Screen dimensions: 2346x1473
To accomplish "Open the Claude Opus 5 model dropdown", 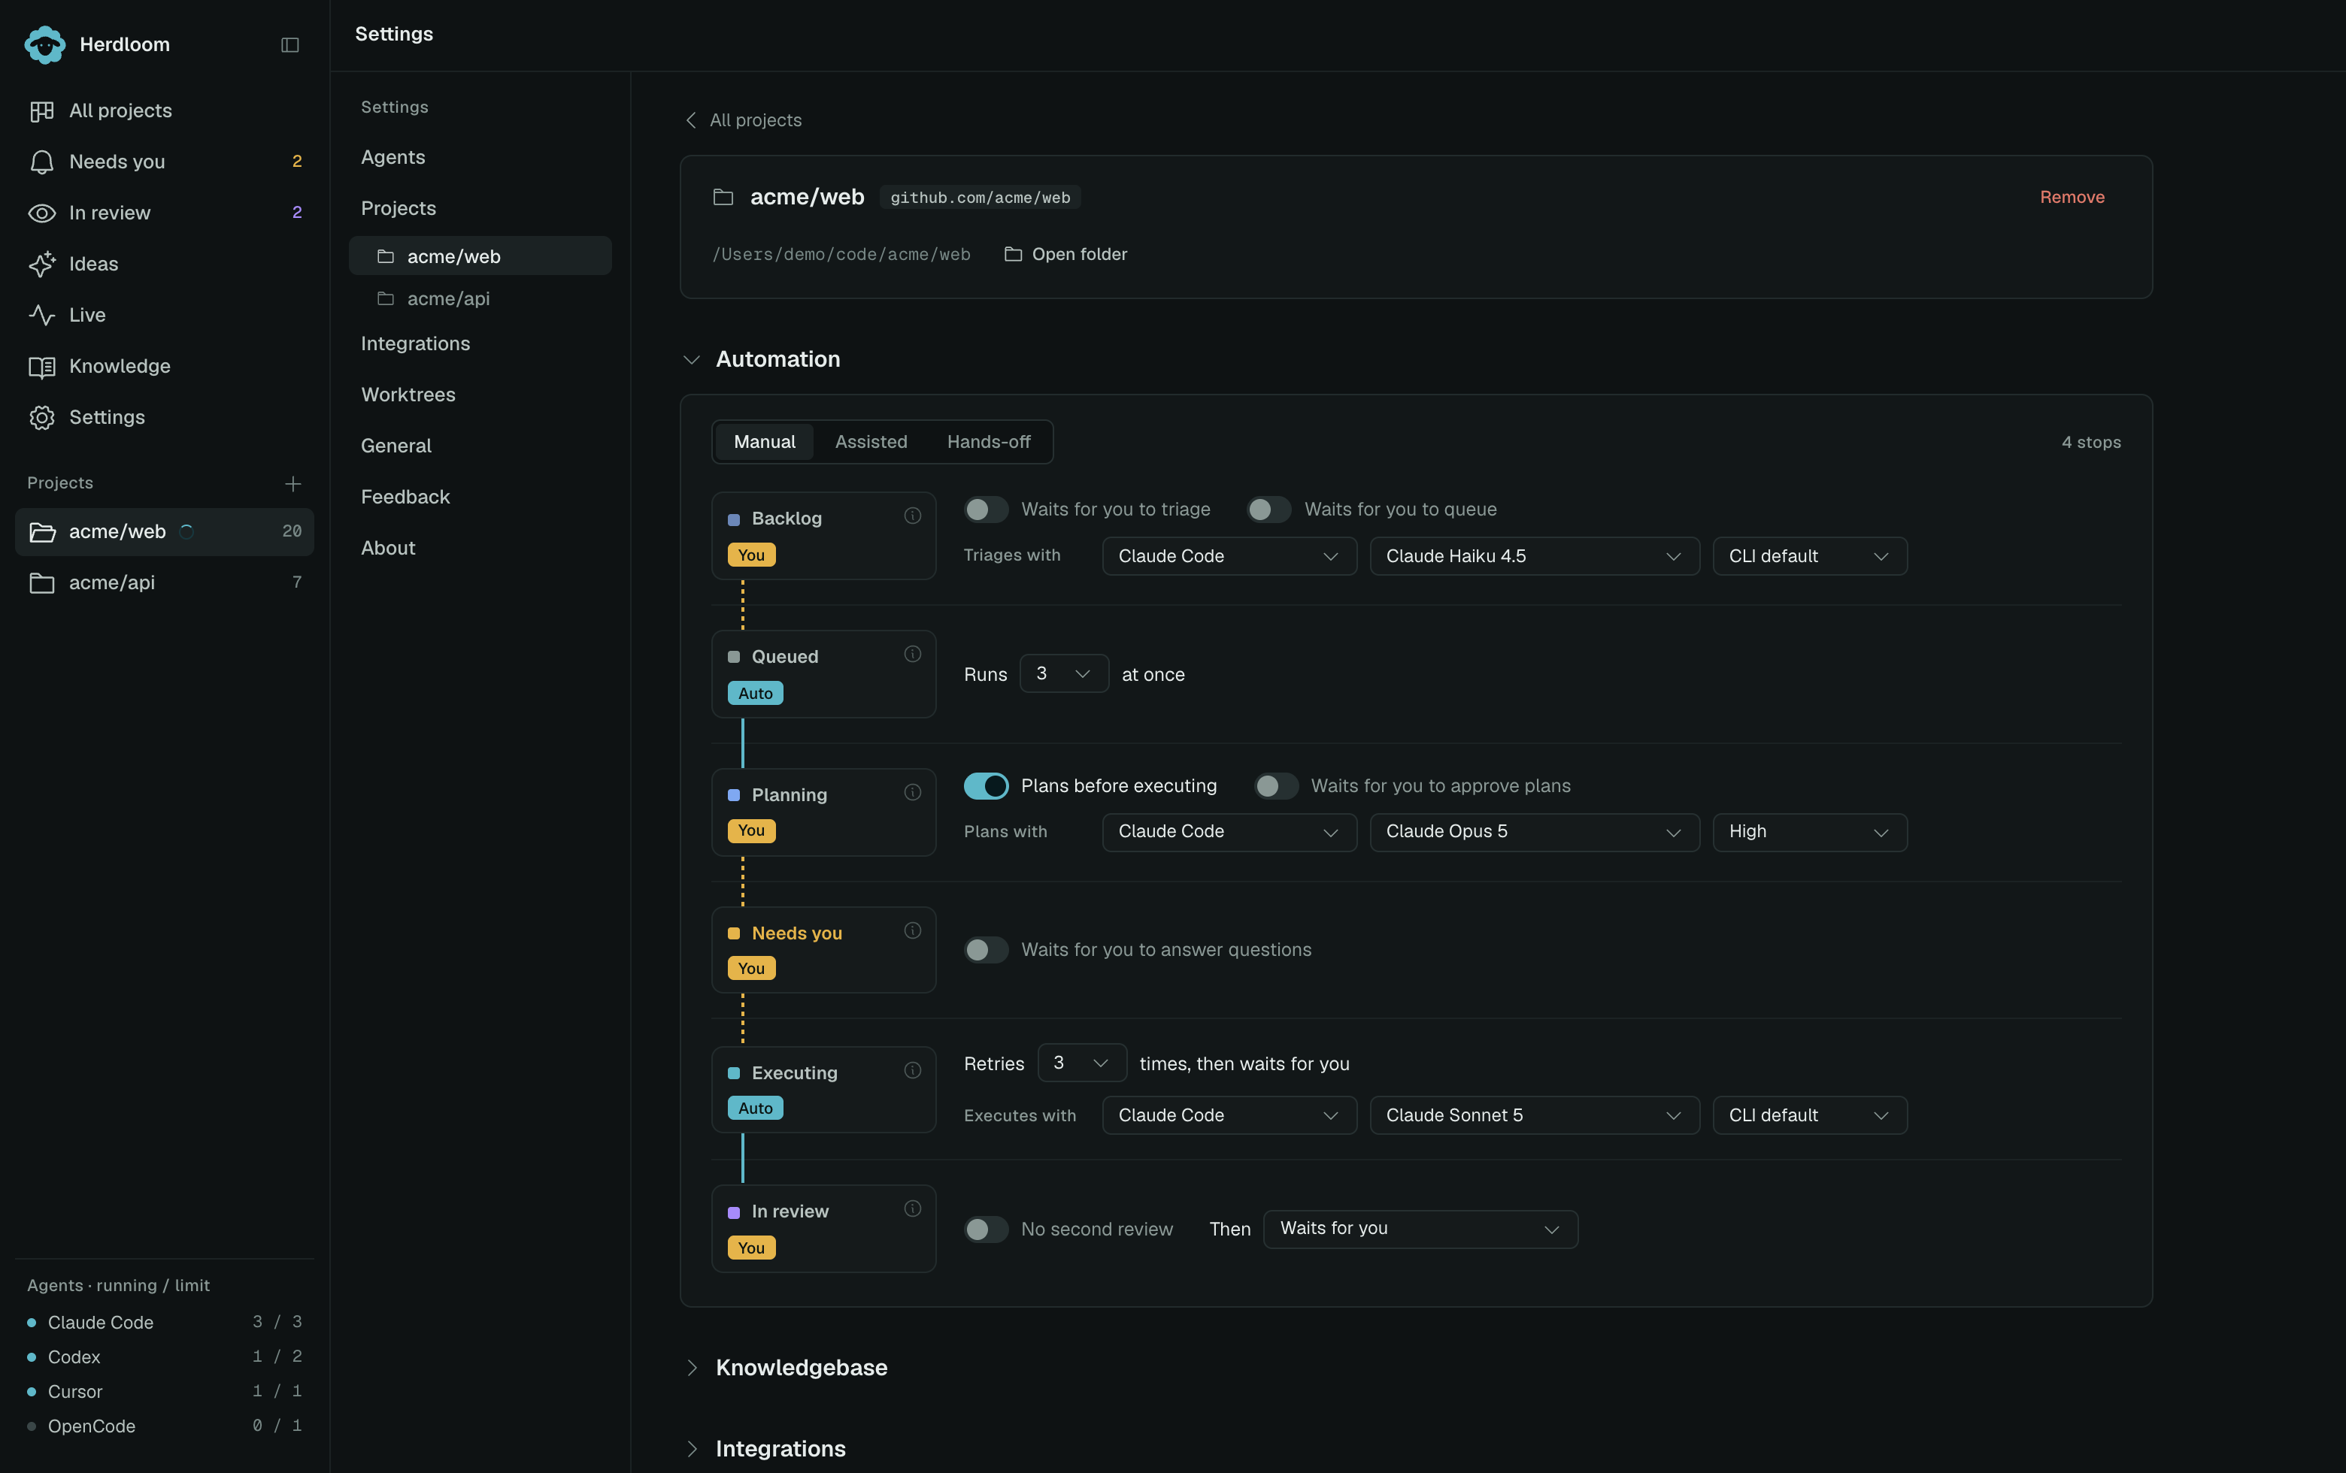I will 1535,833.
